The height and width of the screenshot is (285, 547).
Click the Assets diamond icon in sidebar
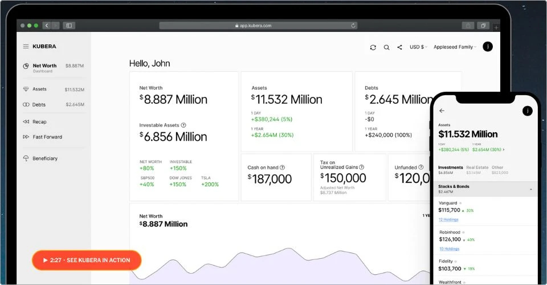26,89
